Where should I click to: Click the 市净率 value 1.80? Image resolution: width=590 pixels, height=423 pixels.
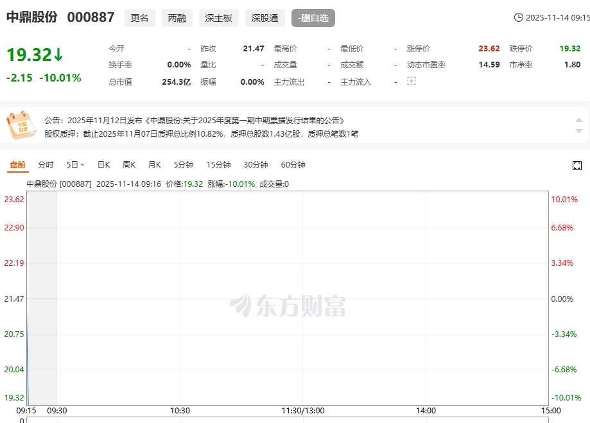572,65
